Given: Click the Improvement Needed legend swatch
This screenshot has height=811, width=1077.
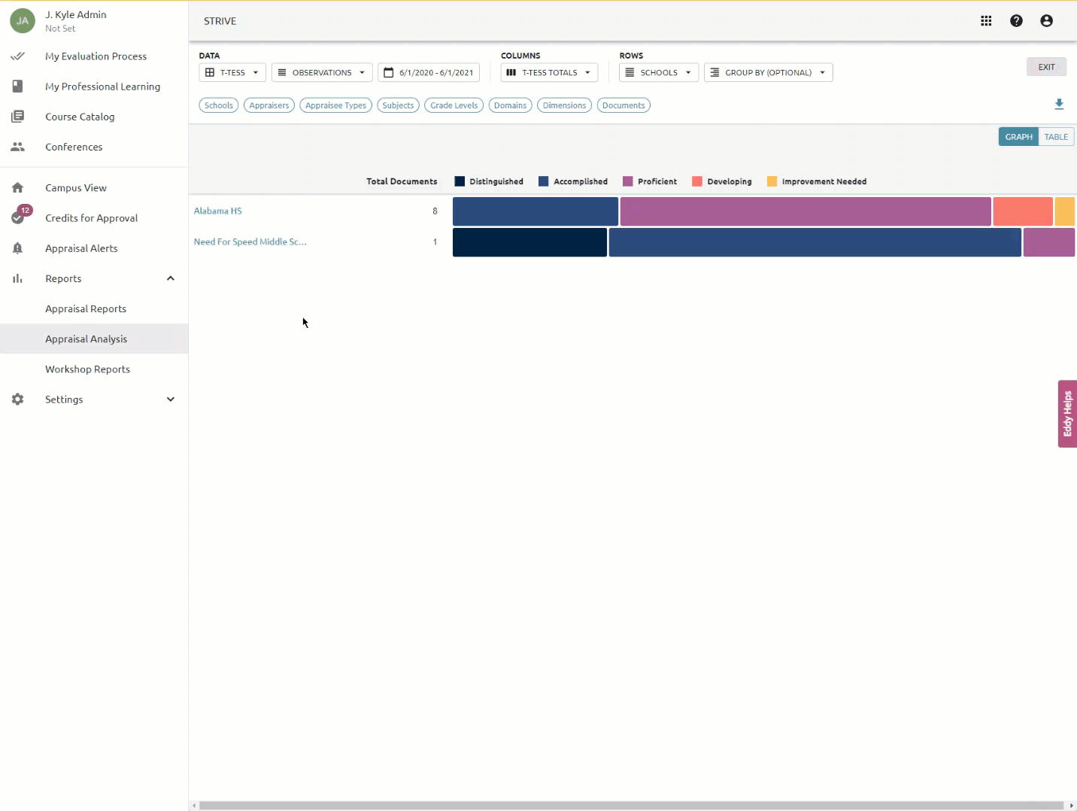Looking at the screenshot, I should (x=772, y=181).
